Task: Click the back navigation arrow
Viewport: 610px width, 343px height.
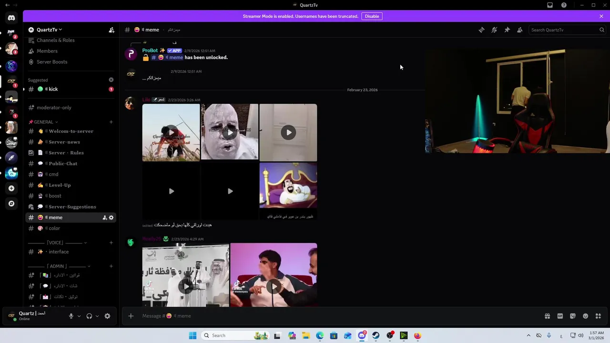Action: click(7, 5)
